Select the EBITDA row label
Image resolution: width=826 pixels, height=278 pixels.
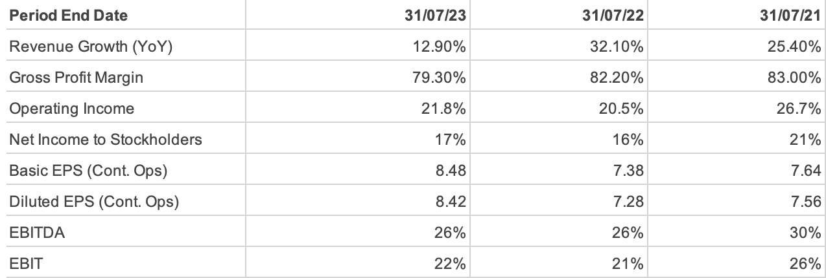[x=38, y=233]
